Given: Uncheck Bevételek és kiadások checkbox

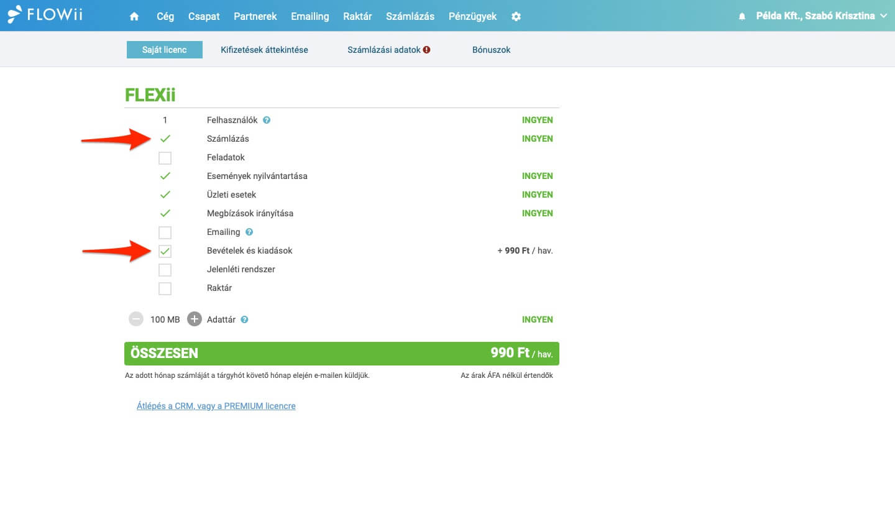Looking at the screenshot, I should coord(165,251).
